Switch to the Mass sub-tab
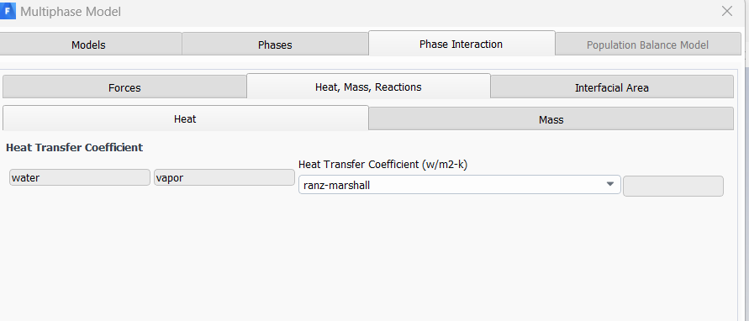The width and height of the screenshot is (749, 321). (551, 119)
